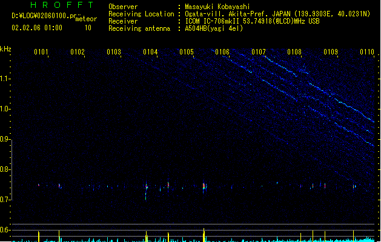Click the 0.8 kHz frequency label
The width and height of the screenshot is (381, 242).
point(5,169)
